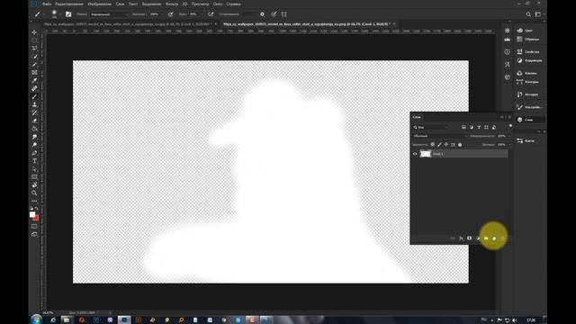Open the Файл menu
Image resolution: width=576 pixels, height=324 pixels.
coord(47,4)
